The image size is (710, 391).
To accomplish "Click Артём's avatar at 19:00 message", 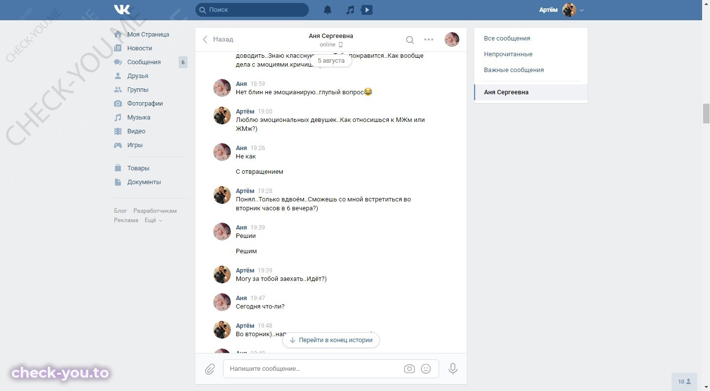I will pyautogui.click(x=222, y=116).
